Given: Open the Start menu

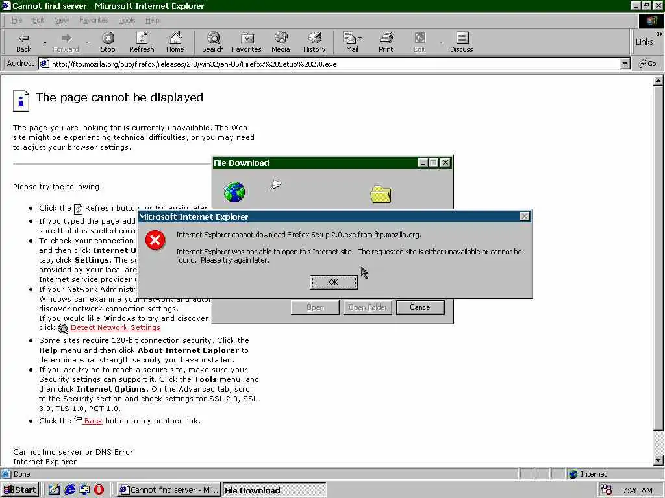Looking at the screenshot, I should click(x=20, y=490).
